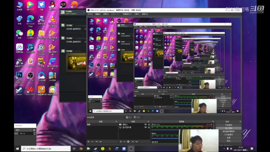This screenshot has height=152, width=270.
Task: Toggle recording with 停止录制
Action: (228, 128)
